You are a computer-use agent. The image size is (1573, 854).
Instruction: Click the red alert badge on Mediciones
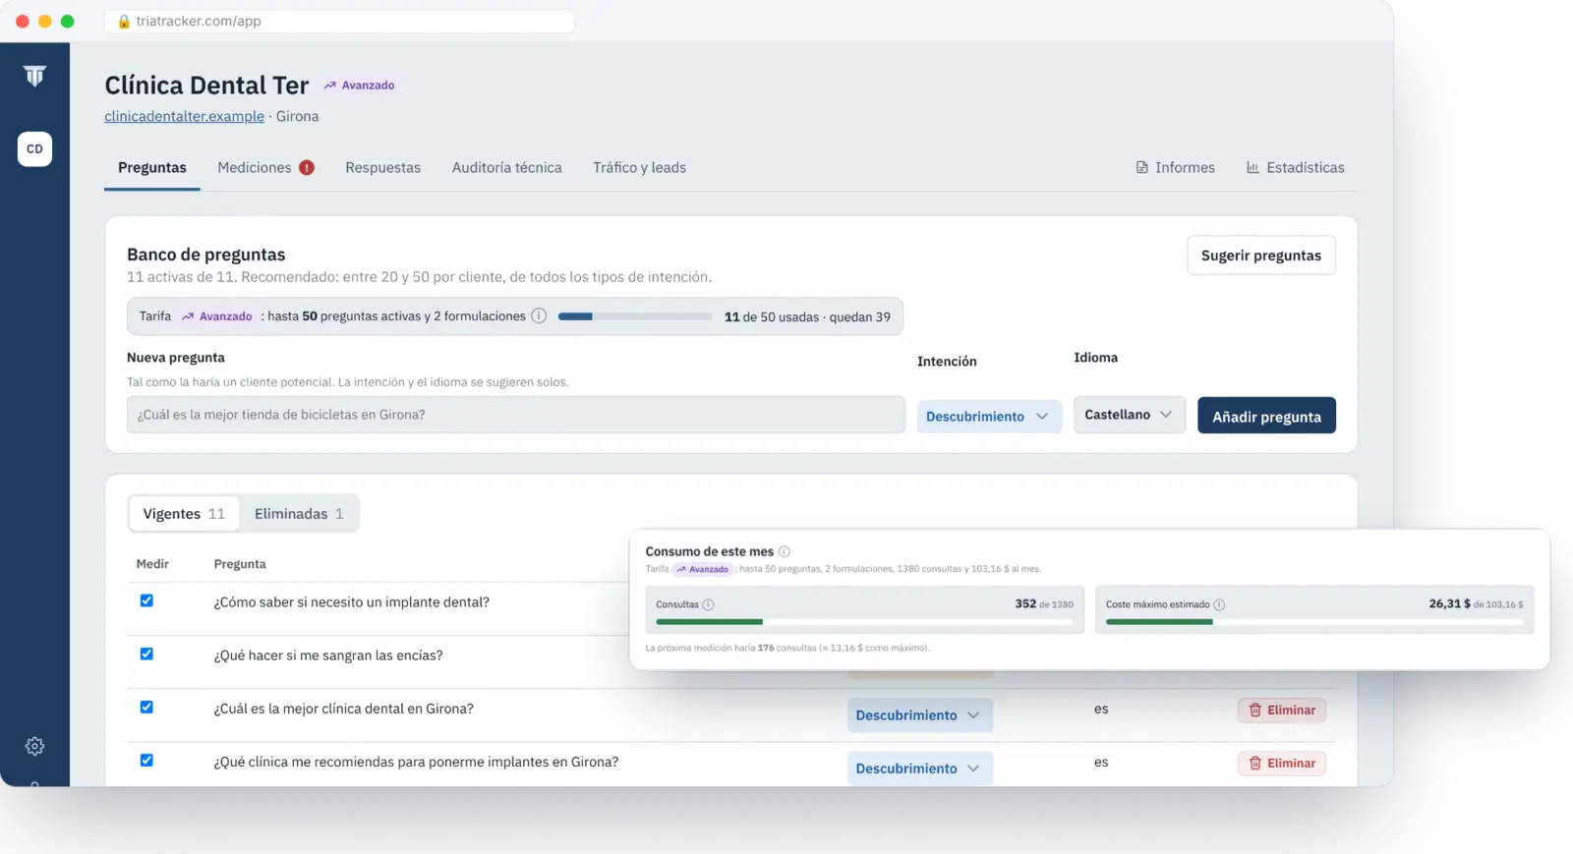(x=307, y=168)
